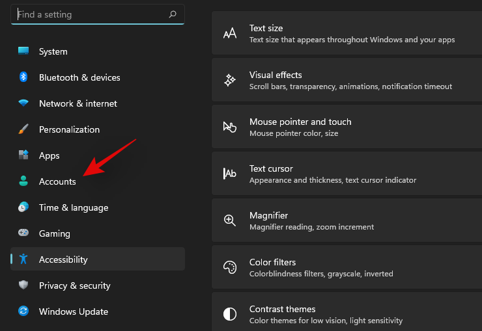
Task: Click the search magnifier icon
Action: pos(173,14)
